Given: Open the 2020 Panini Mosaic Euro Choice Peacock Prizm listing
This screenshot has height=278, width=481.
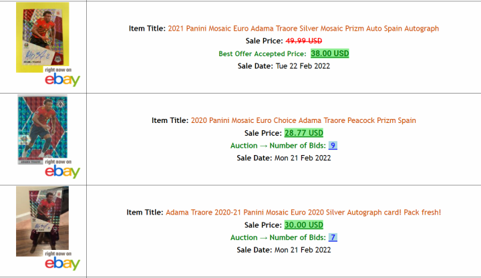Looking at the screenshot, I should pos(303,120).
